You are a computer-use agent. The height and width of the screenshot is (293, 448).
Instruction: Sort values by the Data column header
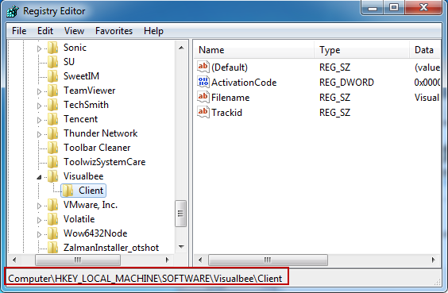point(425,50)
